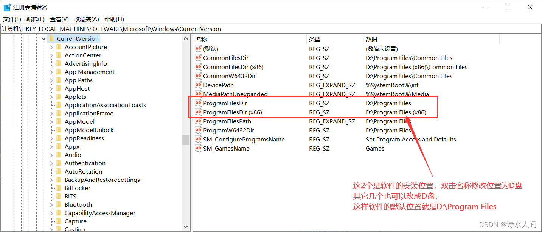
Task: Click the string icon of CommonFilesDir (x86)
Action: (x=199, y=67)
